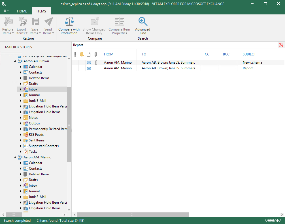This screenshot has height=224, width=285.
Task: Click mailbox tree scroll right arrow
Action: pos(64,215)
